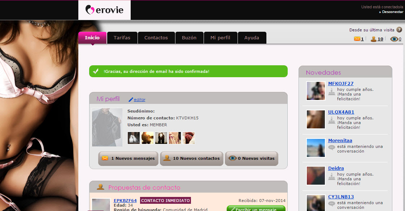This screenshot has height=211, width=405.
Task: Open 1 Nuevos mensajes button
Action: pyautogui.click(x=128, y=158)
